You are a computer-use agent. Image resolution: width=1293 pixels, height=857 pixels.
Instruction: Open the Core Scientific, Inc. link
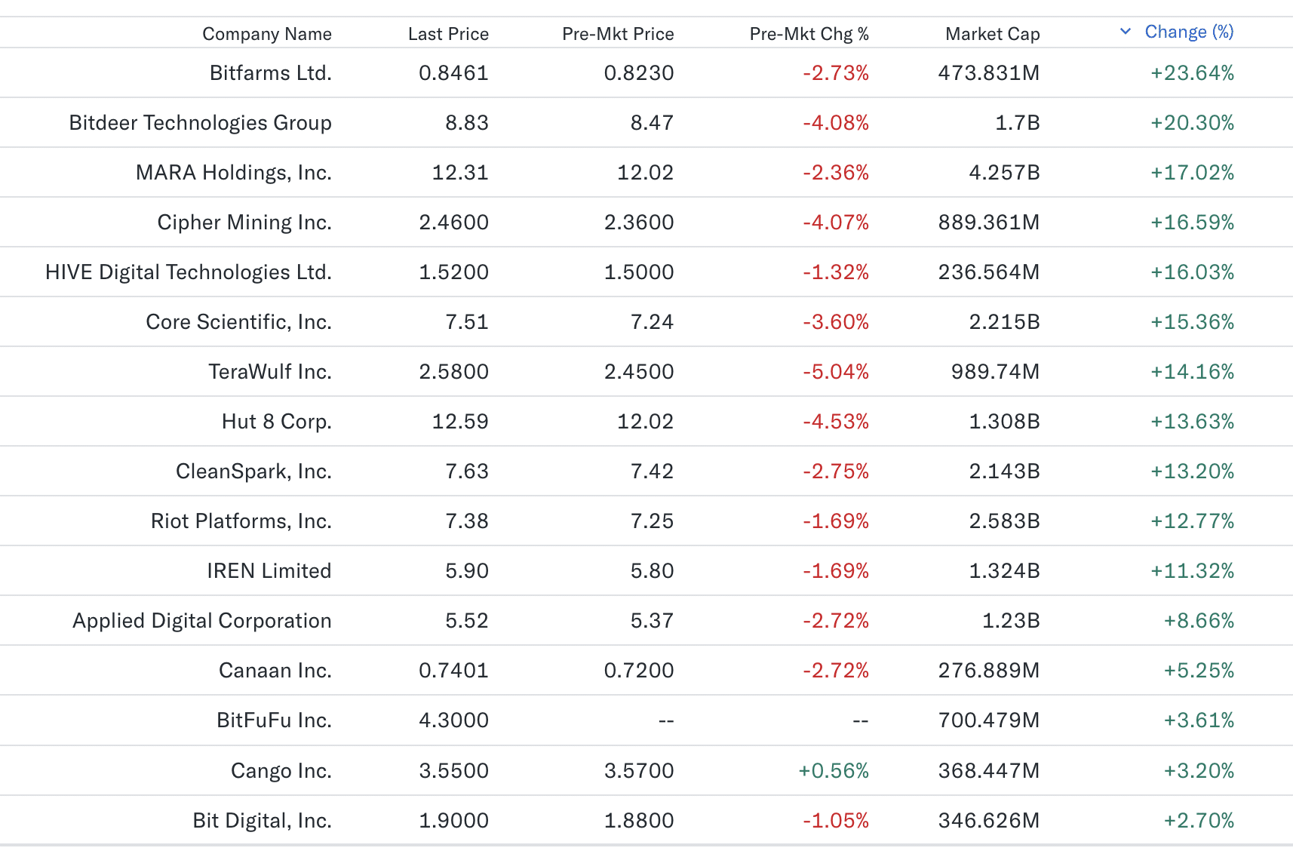pos(239,322)
